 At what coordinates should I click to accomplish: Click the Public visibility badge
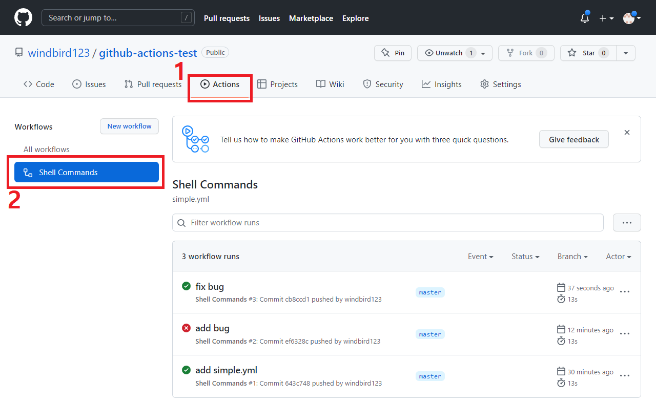(x=215, y=52)
